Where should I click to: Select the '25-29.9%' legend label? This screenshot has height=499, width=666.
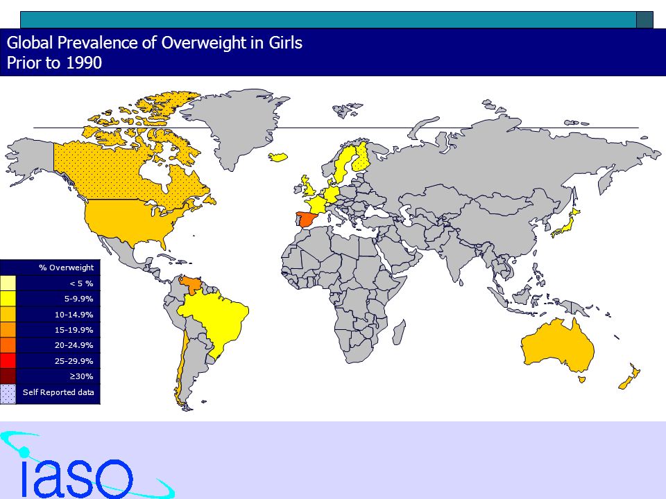point(74,361)
